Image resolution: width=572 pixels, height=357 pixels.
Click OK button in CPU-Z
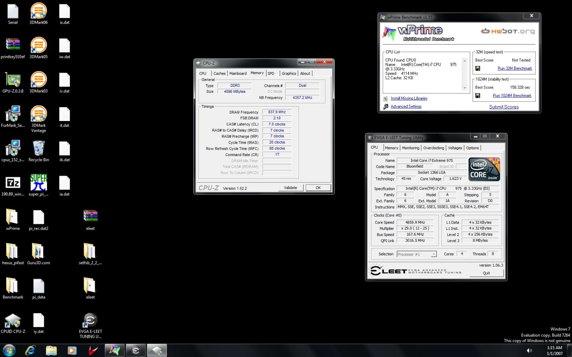click(318, 188)
